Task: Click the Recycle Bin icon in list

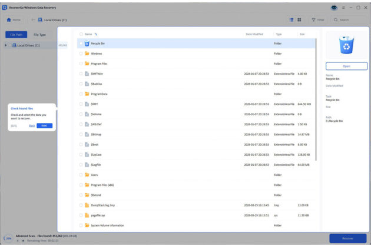Action: (87, 44)
